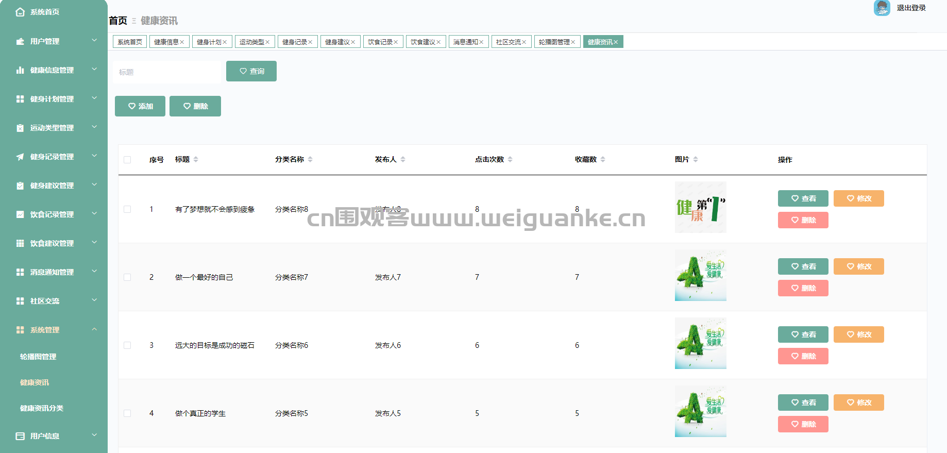Click the bar chart icon for 健康信息管理

click(20, 70)
